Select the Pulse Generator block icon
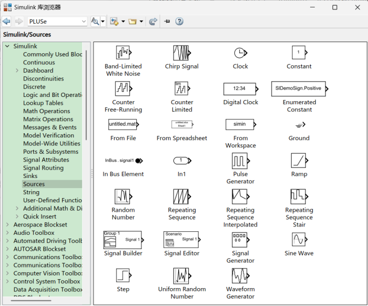Image resolution: width=368 pixels, height=306 pixels. point(241,161)
